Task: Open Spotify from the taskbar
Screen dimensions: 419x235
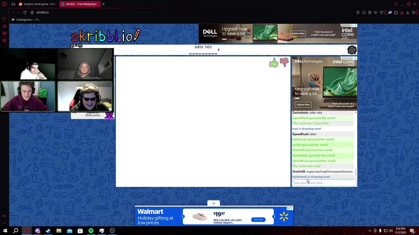Action: pos(91,231)
